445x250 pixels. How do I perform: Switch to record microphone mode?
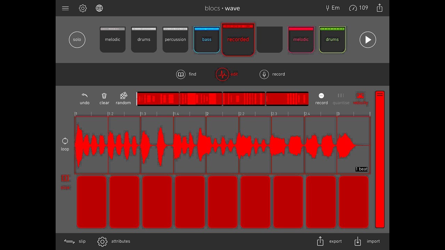264,74
